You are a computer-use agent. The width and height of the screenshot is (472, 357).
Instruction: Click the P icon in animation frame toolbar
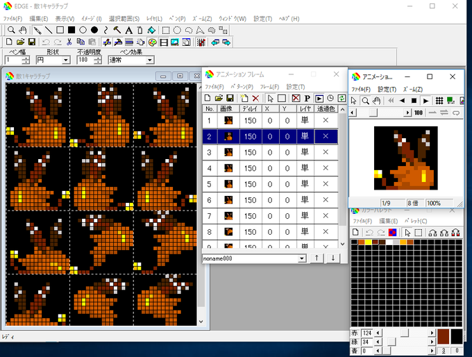(307, 98)
